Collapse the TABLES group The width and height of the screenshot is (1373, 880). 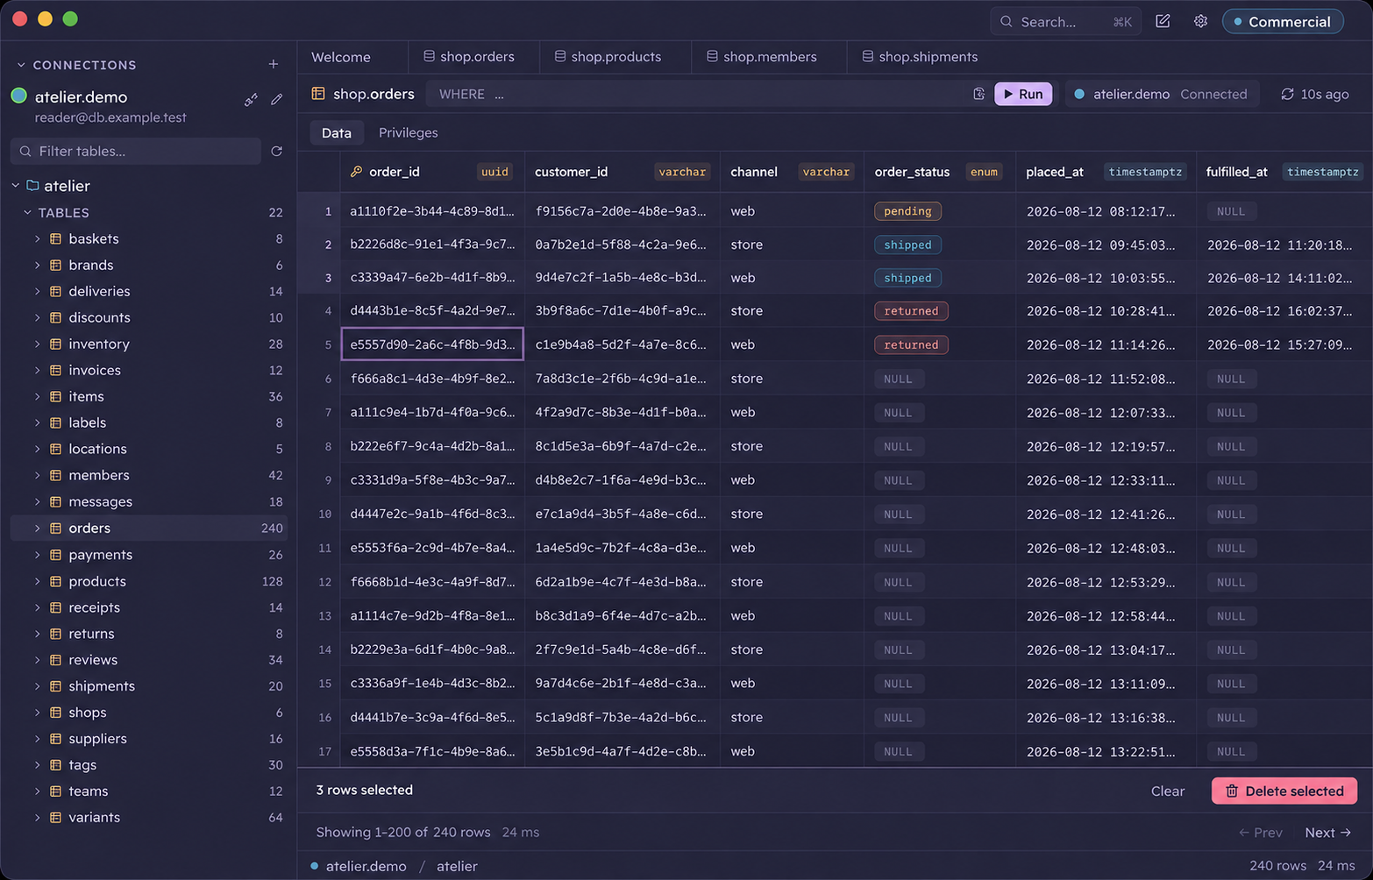pos(27,212)
